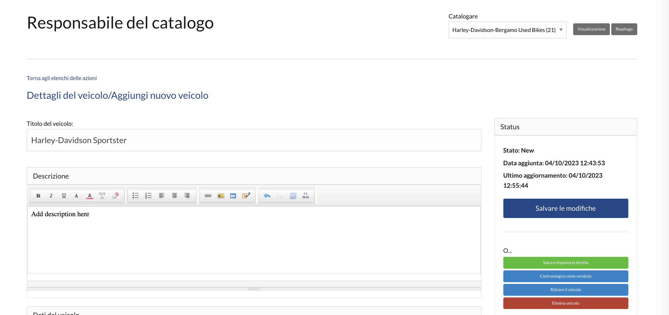Open Torna agli elenchi delle azioni link
The height and width of the screenshot is (315, 669).
(x=62, y=78)
